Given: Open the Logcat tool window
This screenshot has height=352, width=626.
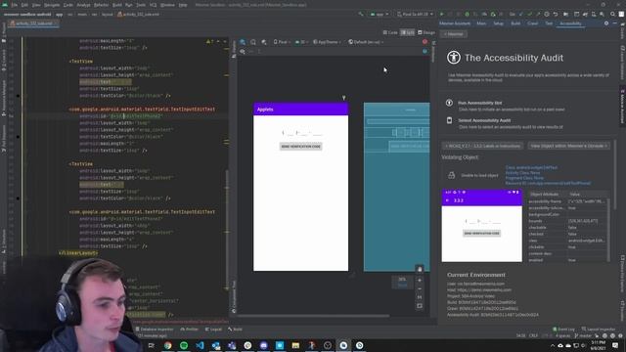Looking at the screenshot, I should coord(213,330).
